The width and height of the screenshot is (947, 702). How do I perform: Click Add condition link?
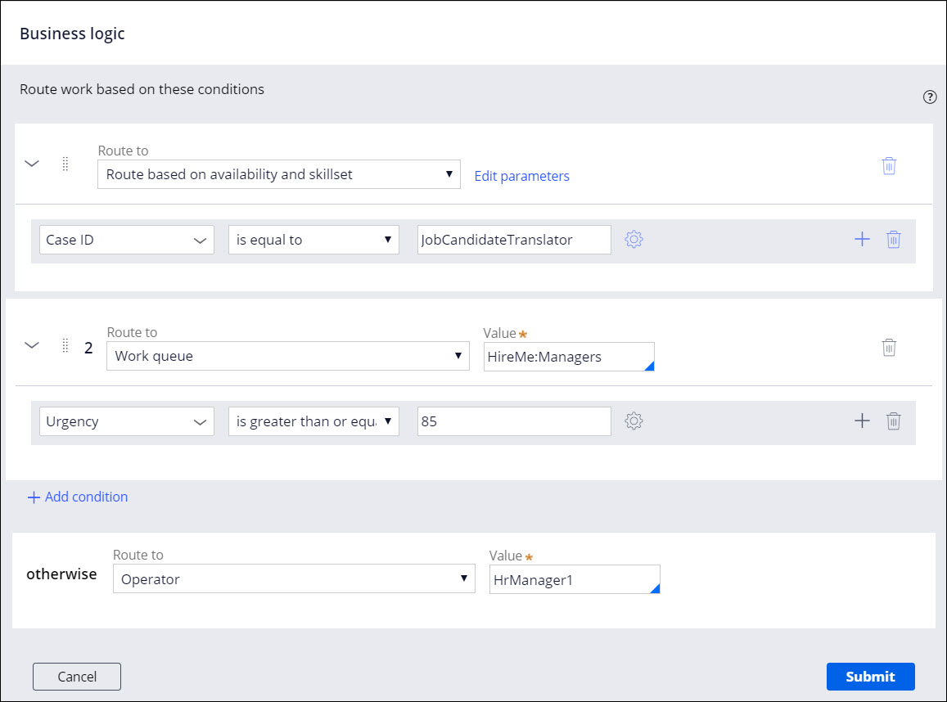(78, 497)
